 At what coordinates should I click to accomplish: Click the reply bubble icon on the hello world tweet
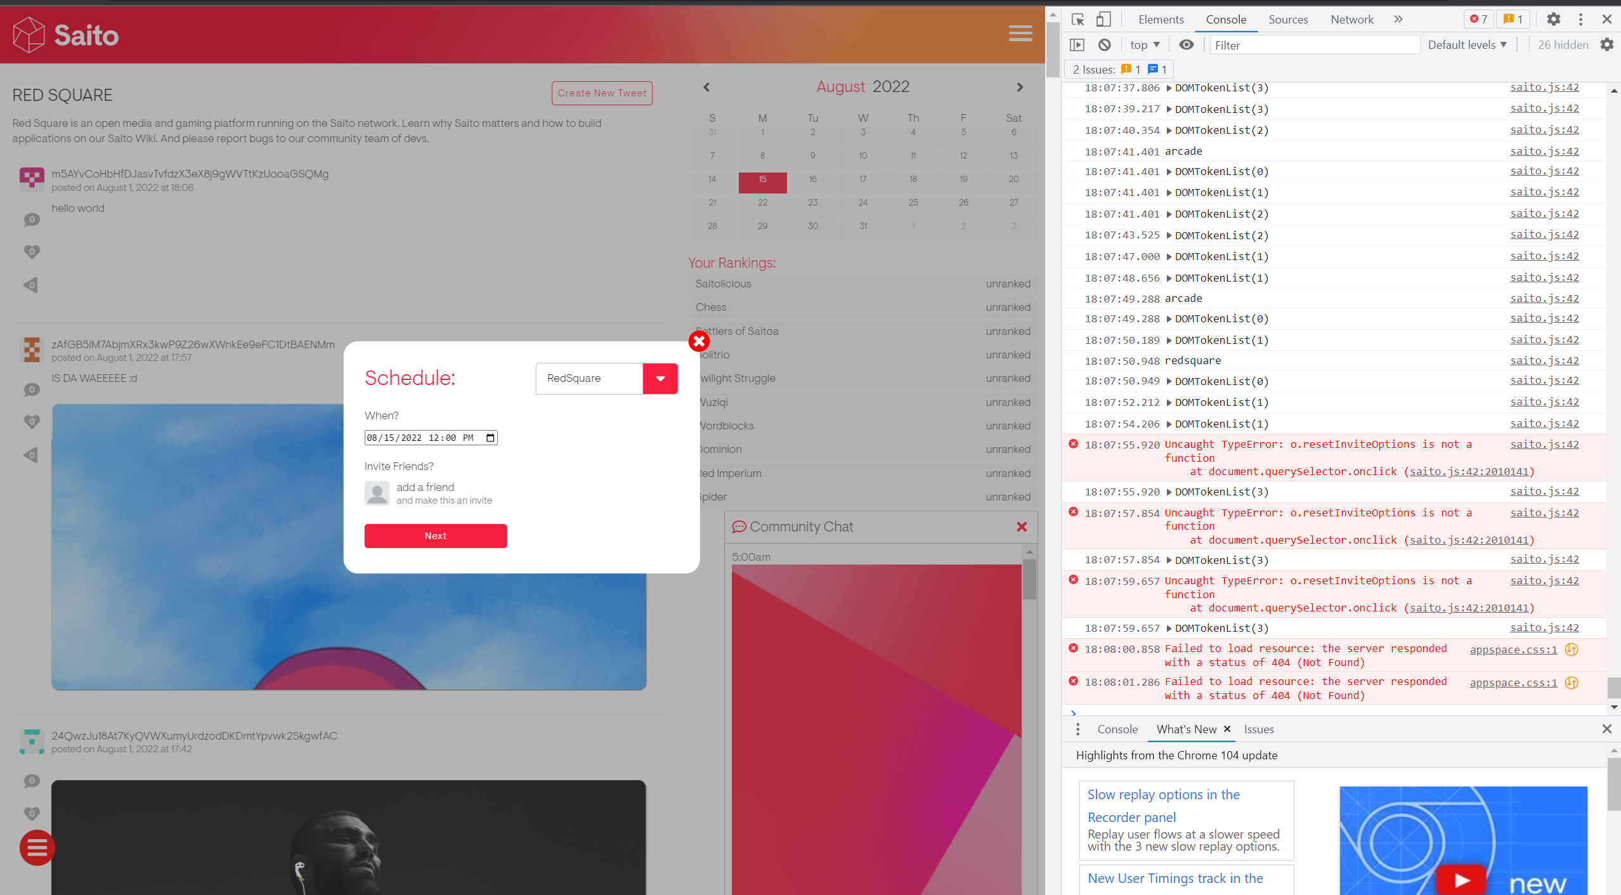click(30, 219)
